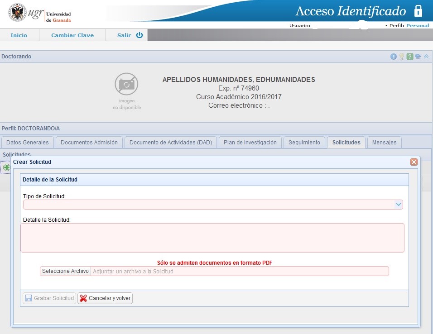Open the Documentos Admisión tab
The image size is (433, 334).
[x=89, y=142]
